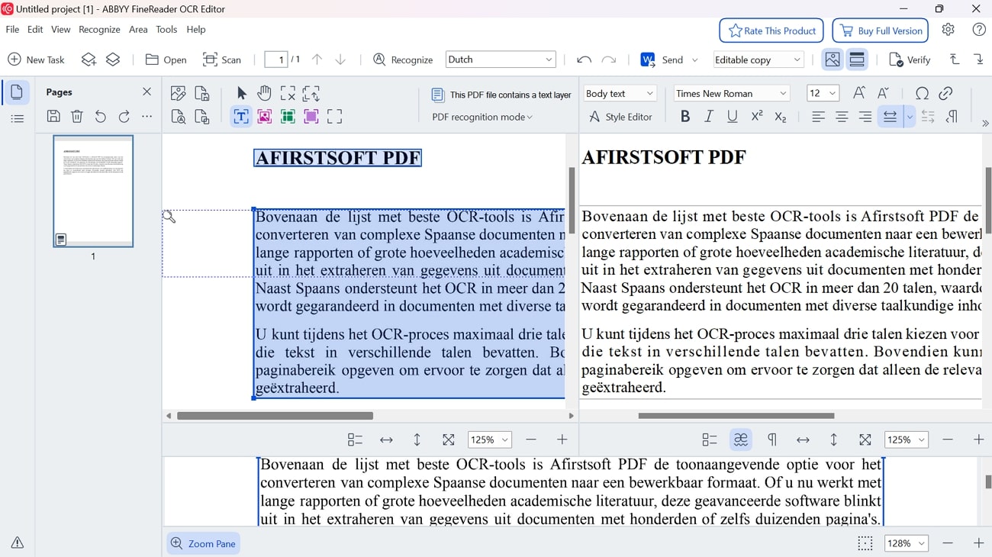Choose the table area tool
This screenshot has width=992, height=557.
(x=288, y=117)
